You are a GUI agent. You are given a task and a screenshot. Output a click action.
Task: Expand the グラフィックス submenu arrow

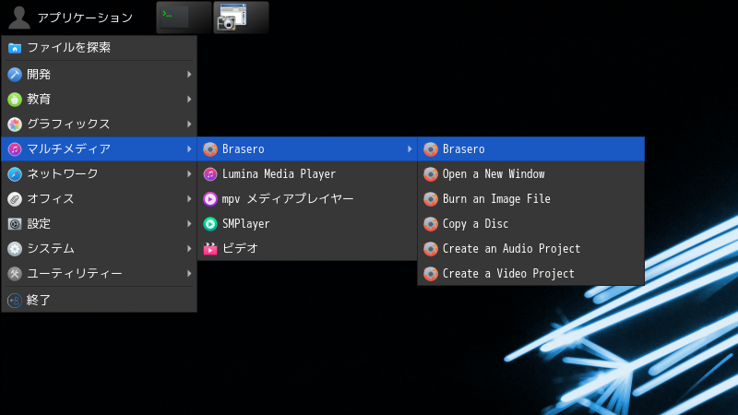point(189,125)
